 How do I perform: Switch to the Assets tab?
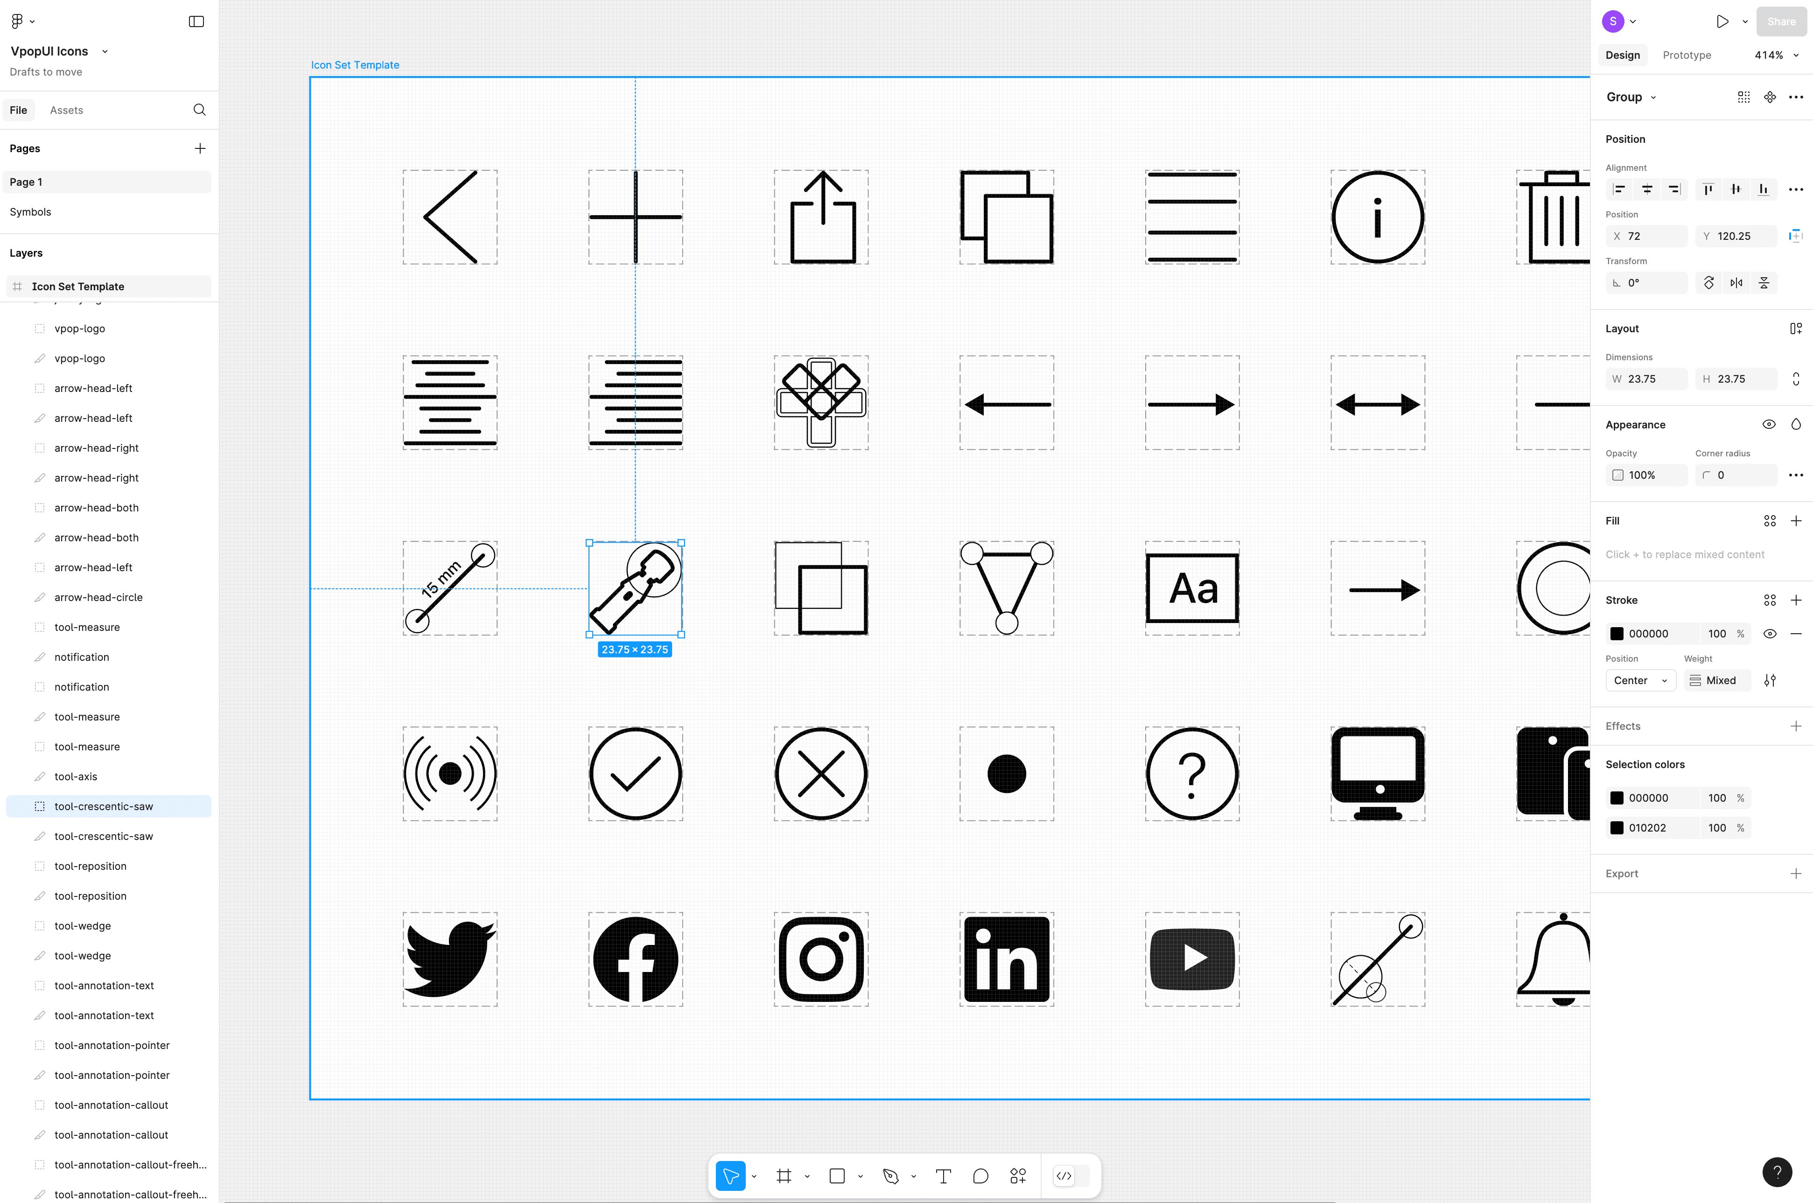pyautogui.click(x=66, y=111)
